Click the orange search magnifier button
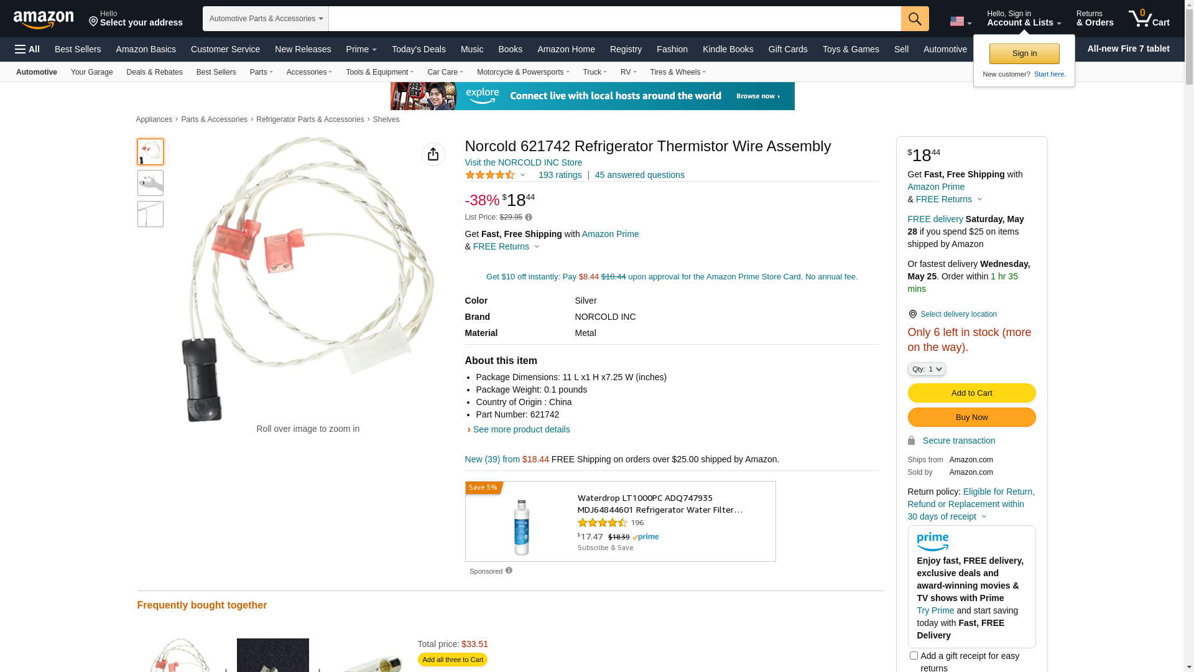Screen dimensions: 1194x672 [x=914, y=19]
